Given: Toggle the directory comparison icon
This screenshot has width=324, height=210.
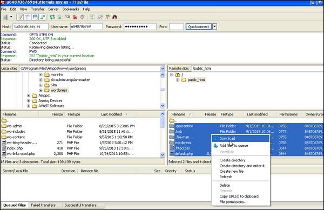Looking at the screenshot, I should point(100,17).
